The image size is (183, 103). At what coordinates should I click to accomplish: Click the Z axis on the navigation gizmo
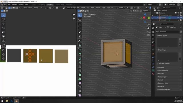coord(145,15)
